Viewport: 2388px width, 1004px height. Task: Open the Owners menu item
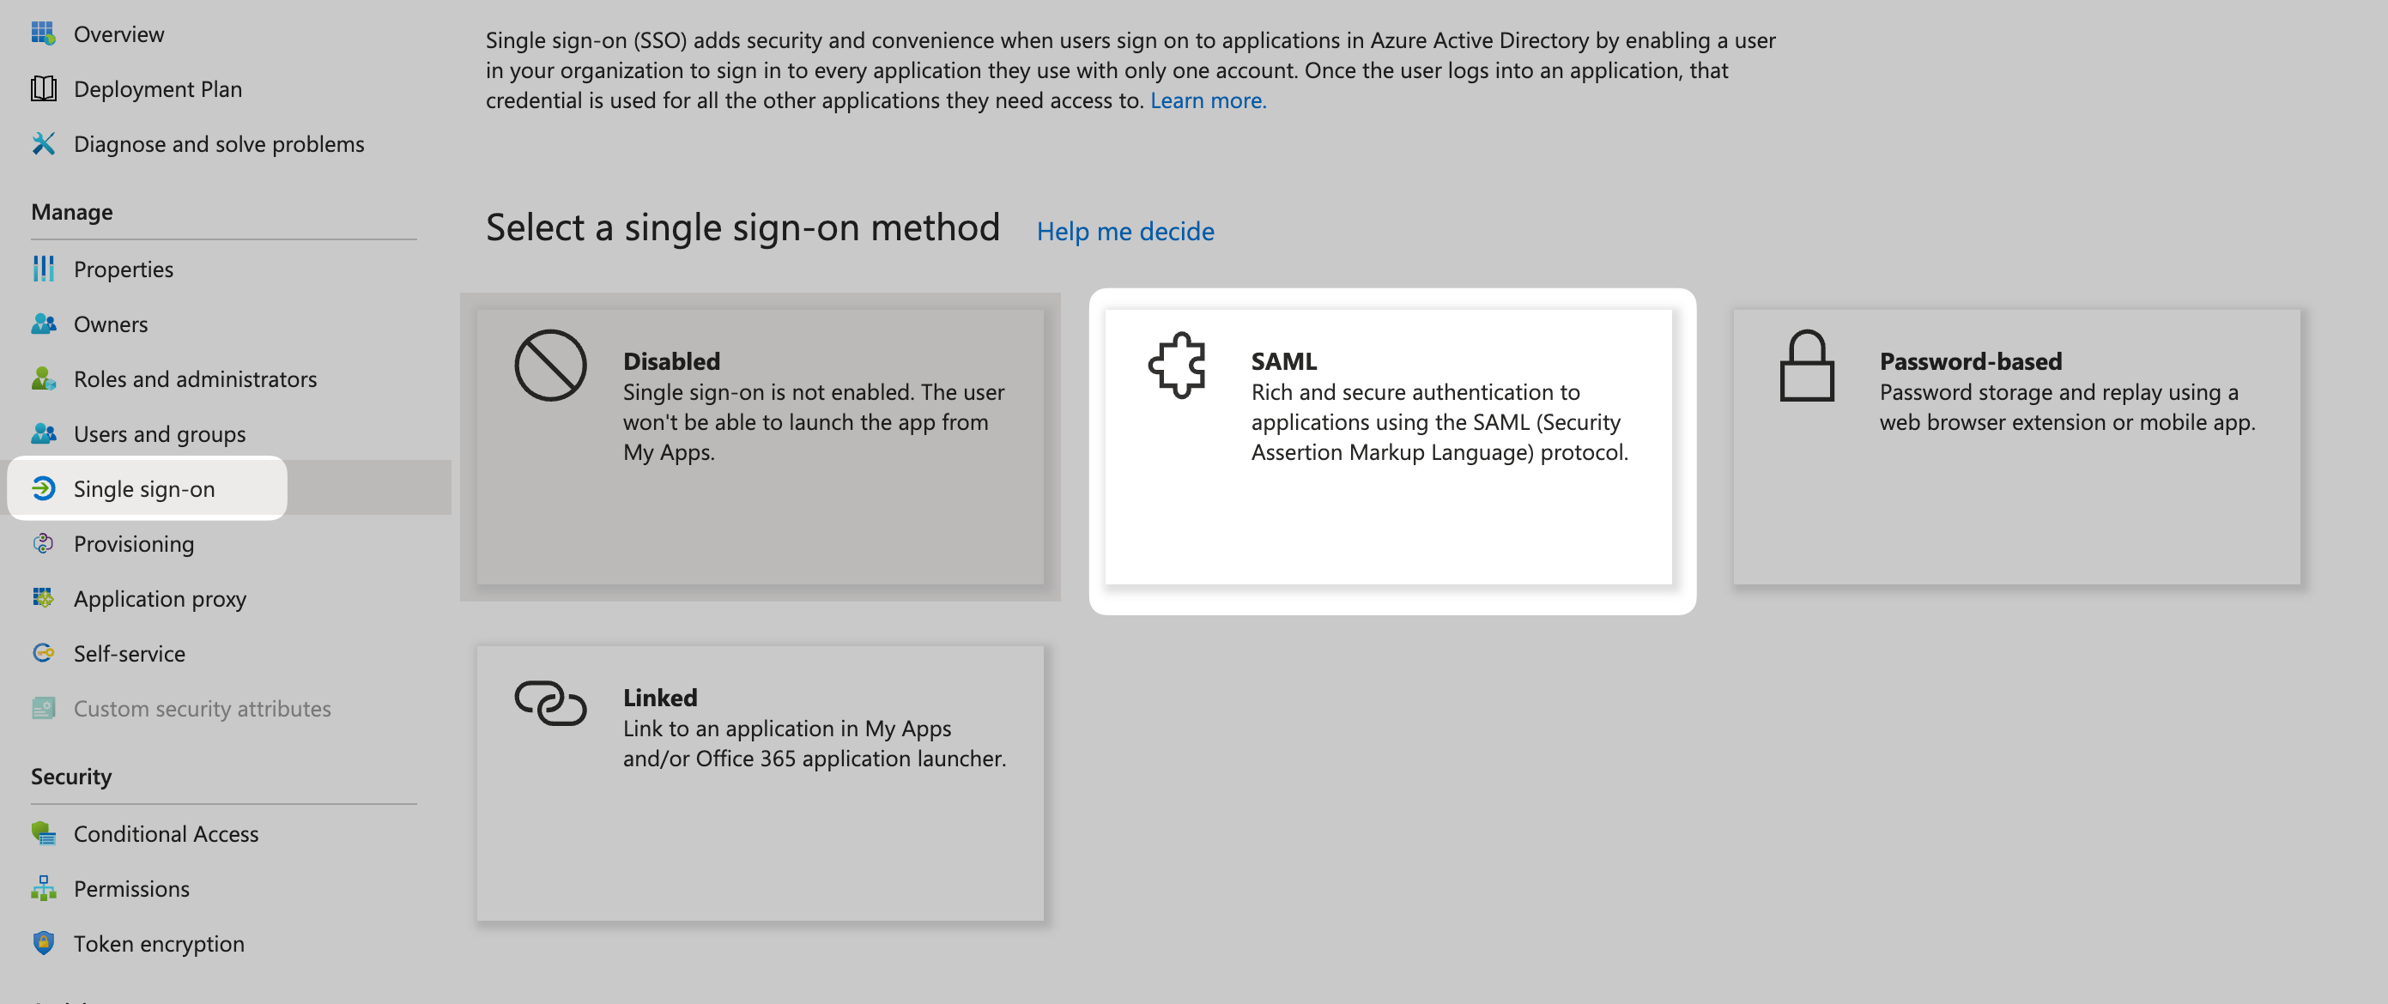[111, 324]
